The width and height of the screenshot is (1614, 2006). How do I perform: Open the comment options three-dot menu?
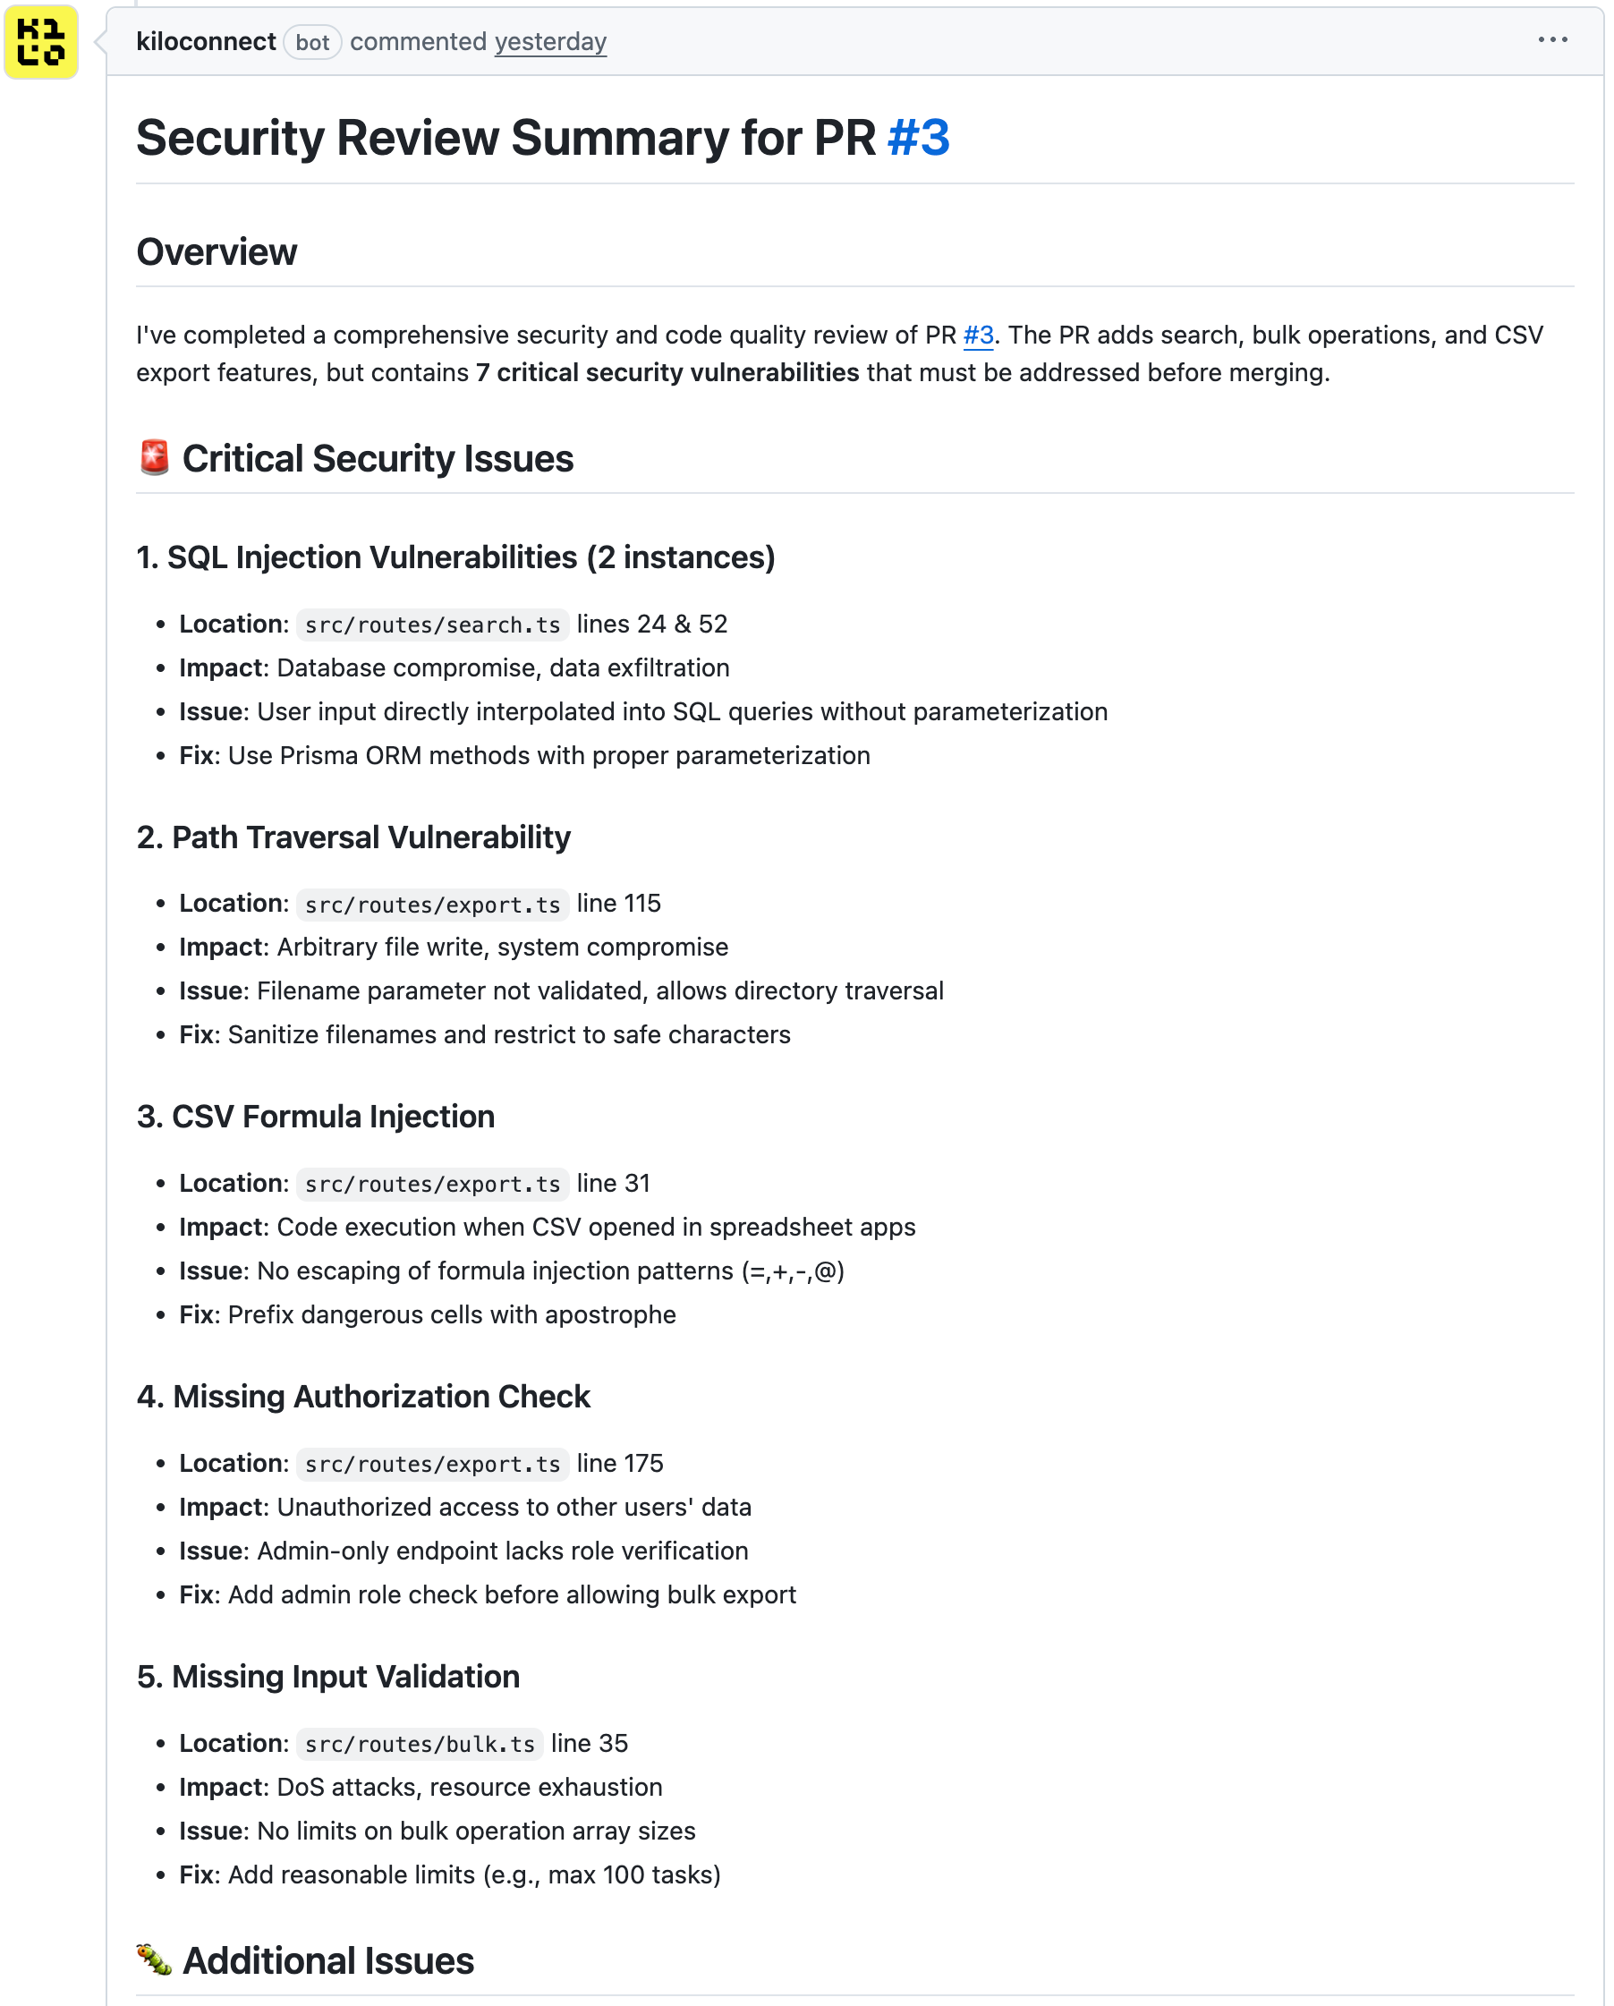pos(1551,40)
